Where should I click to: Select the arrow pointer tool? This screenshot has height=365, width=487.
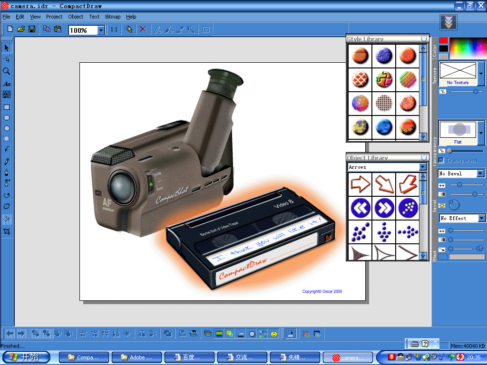tap(7, 48)
